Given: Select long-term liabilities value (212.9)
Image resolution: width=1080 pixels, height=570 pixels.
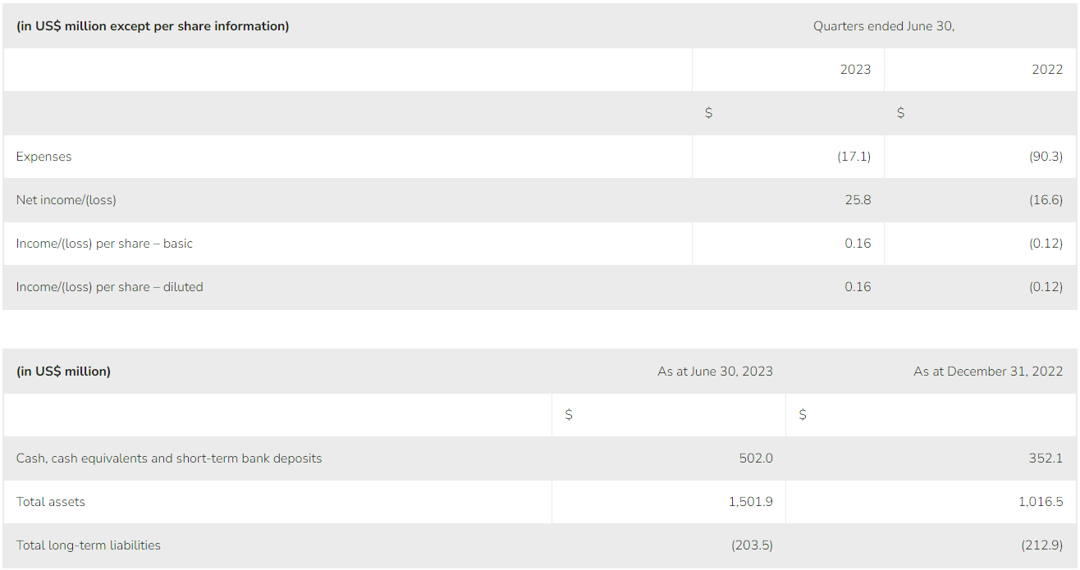Looking at the screenshot, I should [1041, 545].
